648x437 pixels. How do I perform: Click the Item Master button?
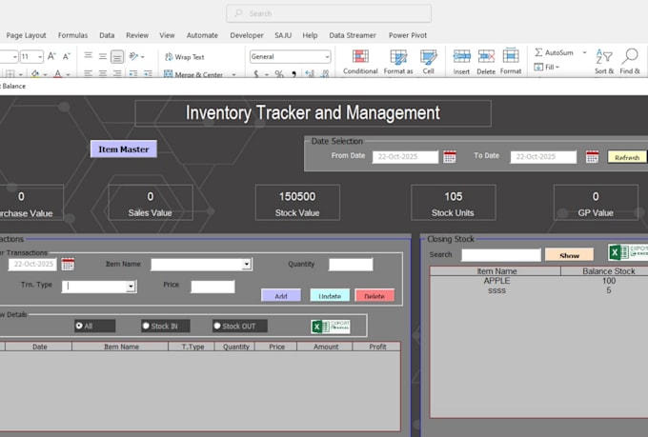[x=124, y=149]
